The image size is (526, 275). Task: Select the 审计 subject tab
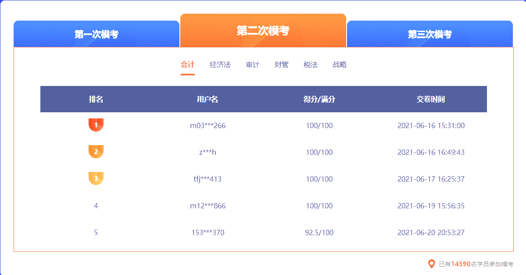(x=252, y=64)
